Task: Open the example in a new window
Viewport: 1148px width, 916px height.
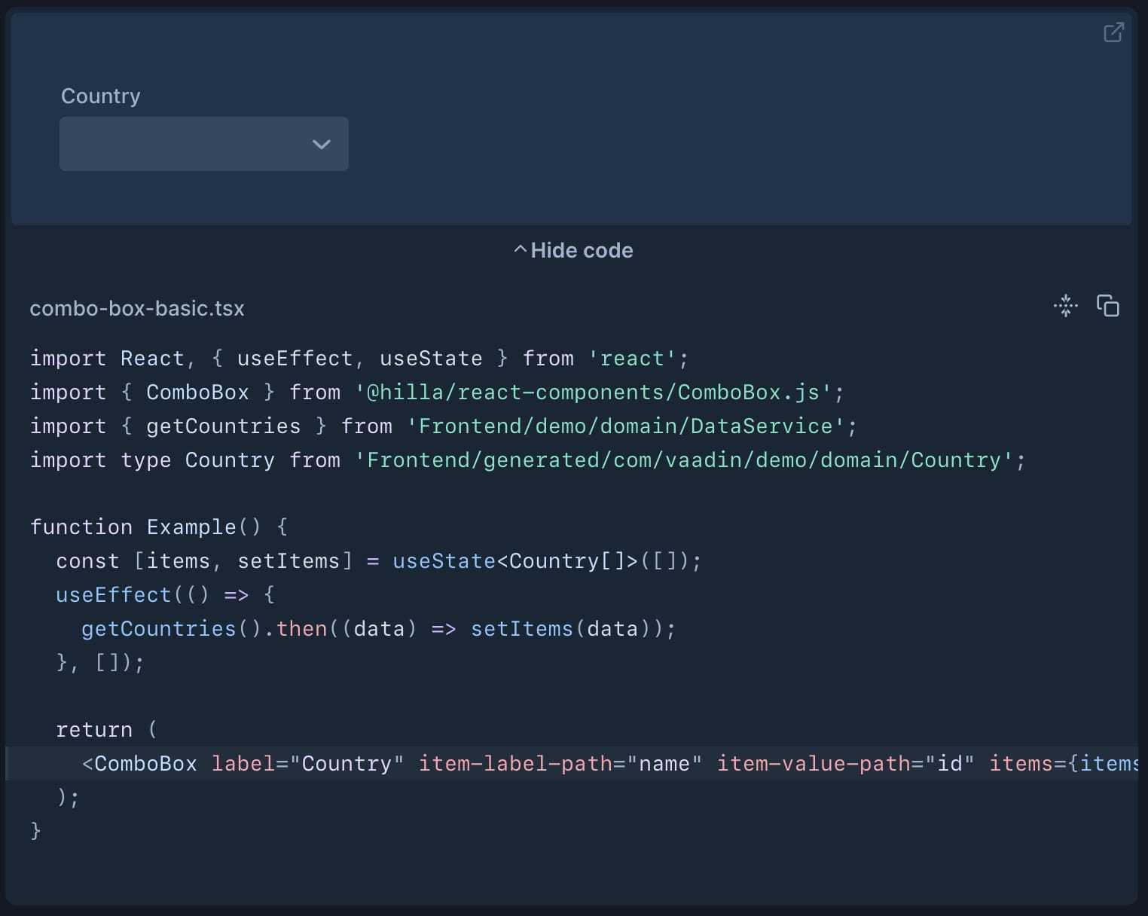Action: [1114, 32]
